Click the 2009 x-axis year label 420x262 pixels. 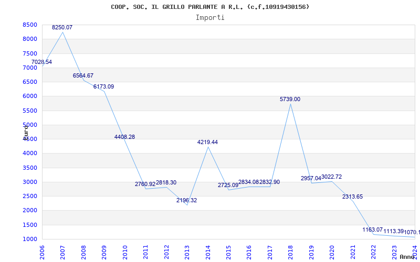coord(104,253)
